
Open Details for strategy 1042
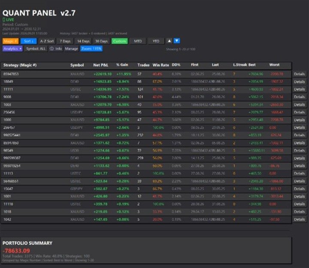[300, 219]
